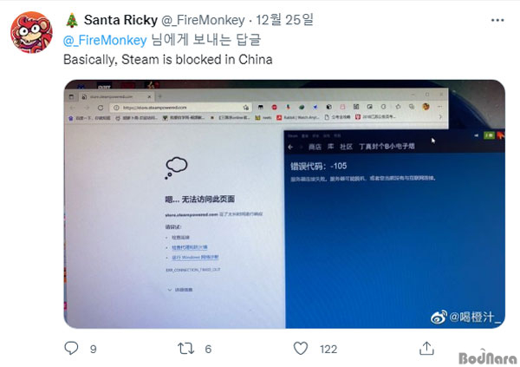This screenshot has height=367, width=520.
Task: Close the store.steampowered.com browser tab
Action: click(x=149, y=96)
